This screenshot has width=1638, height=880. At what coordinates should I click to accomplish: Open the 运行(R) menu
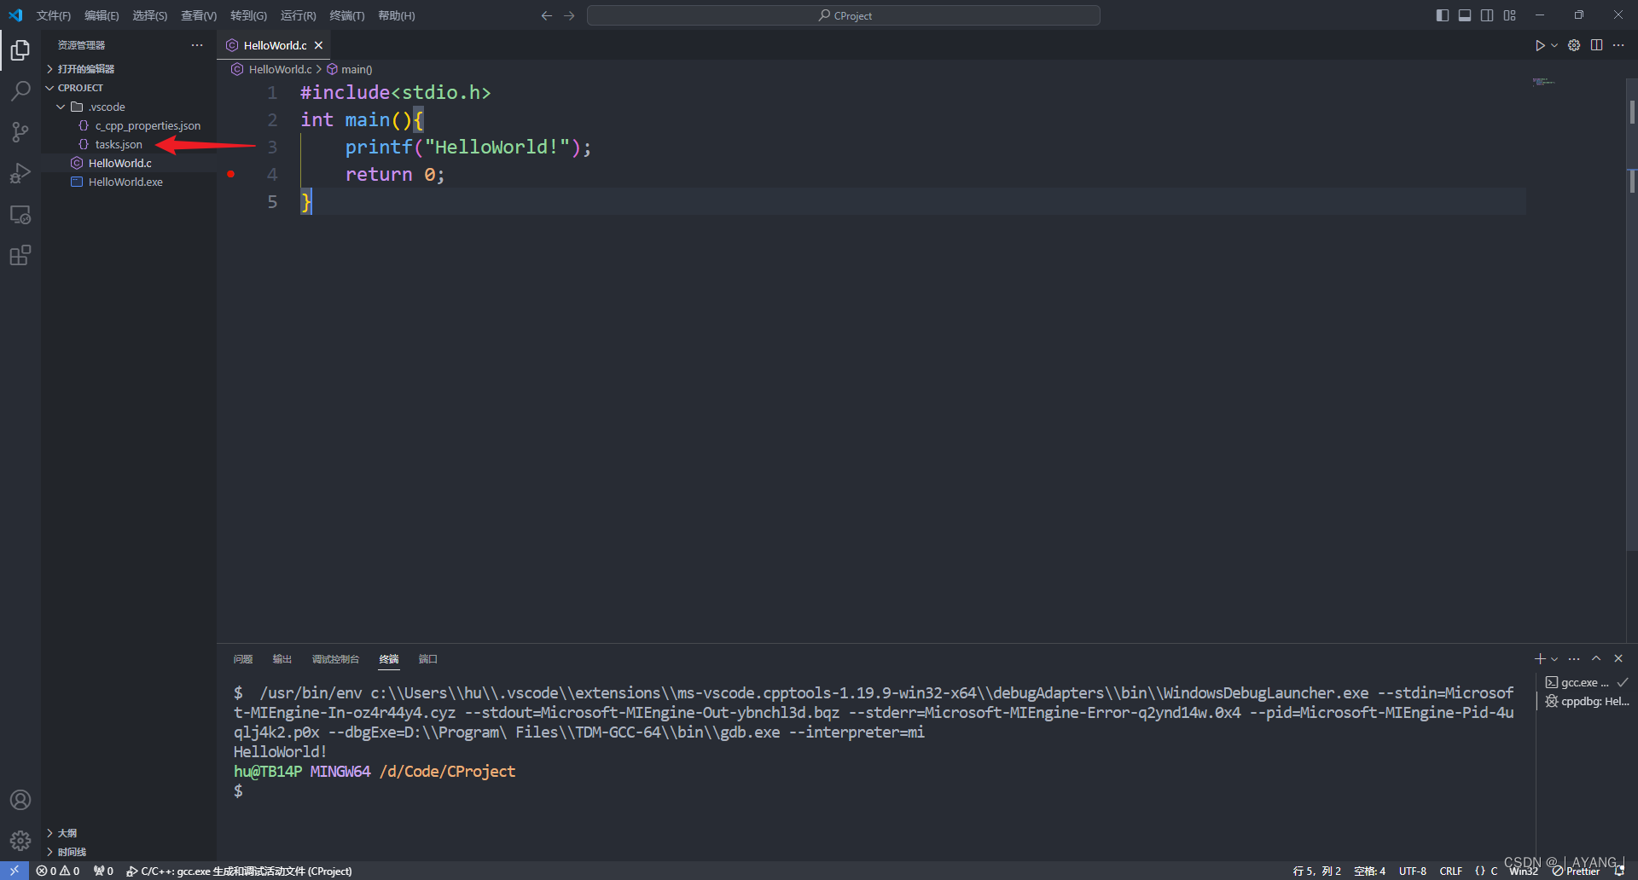click(x=298, y=15)
